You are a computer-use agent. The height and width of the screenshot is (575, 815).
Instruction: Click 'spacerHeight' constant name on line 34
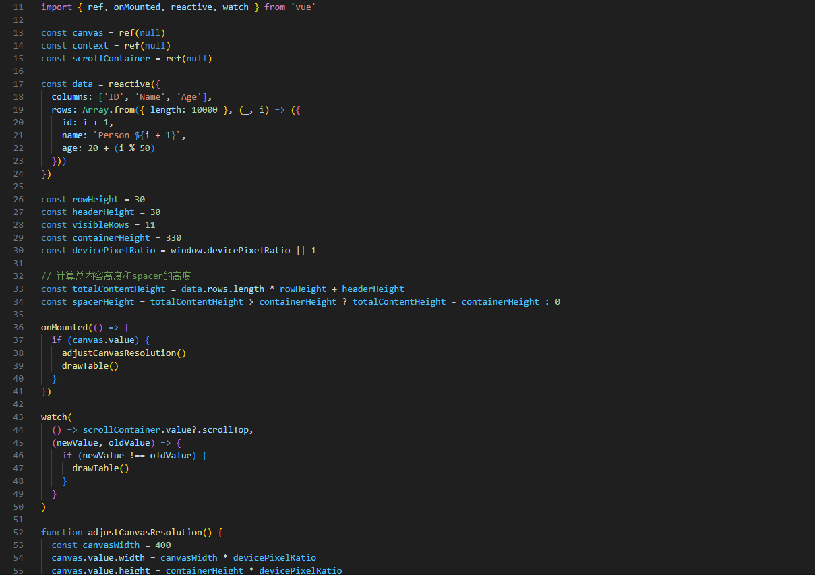103,301
